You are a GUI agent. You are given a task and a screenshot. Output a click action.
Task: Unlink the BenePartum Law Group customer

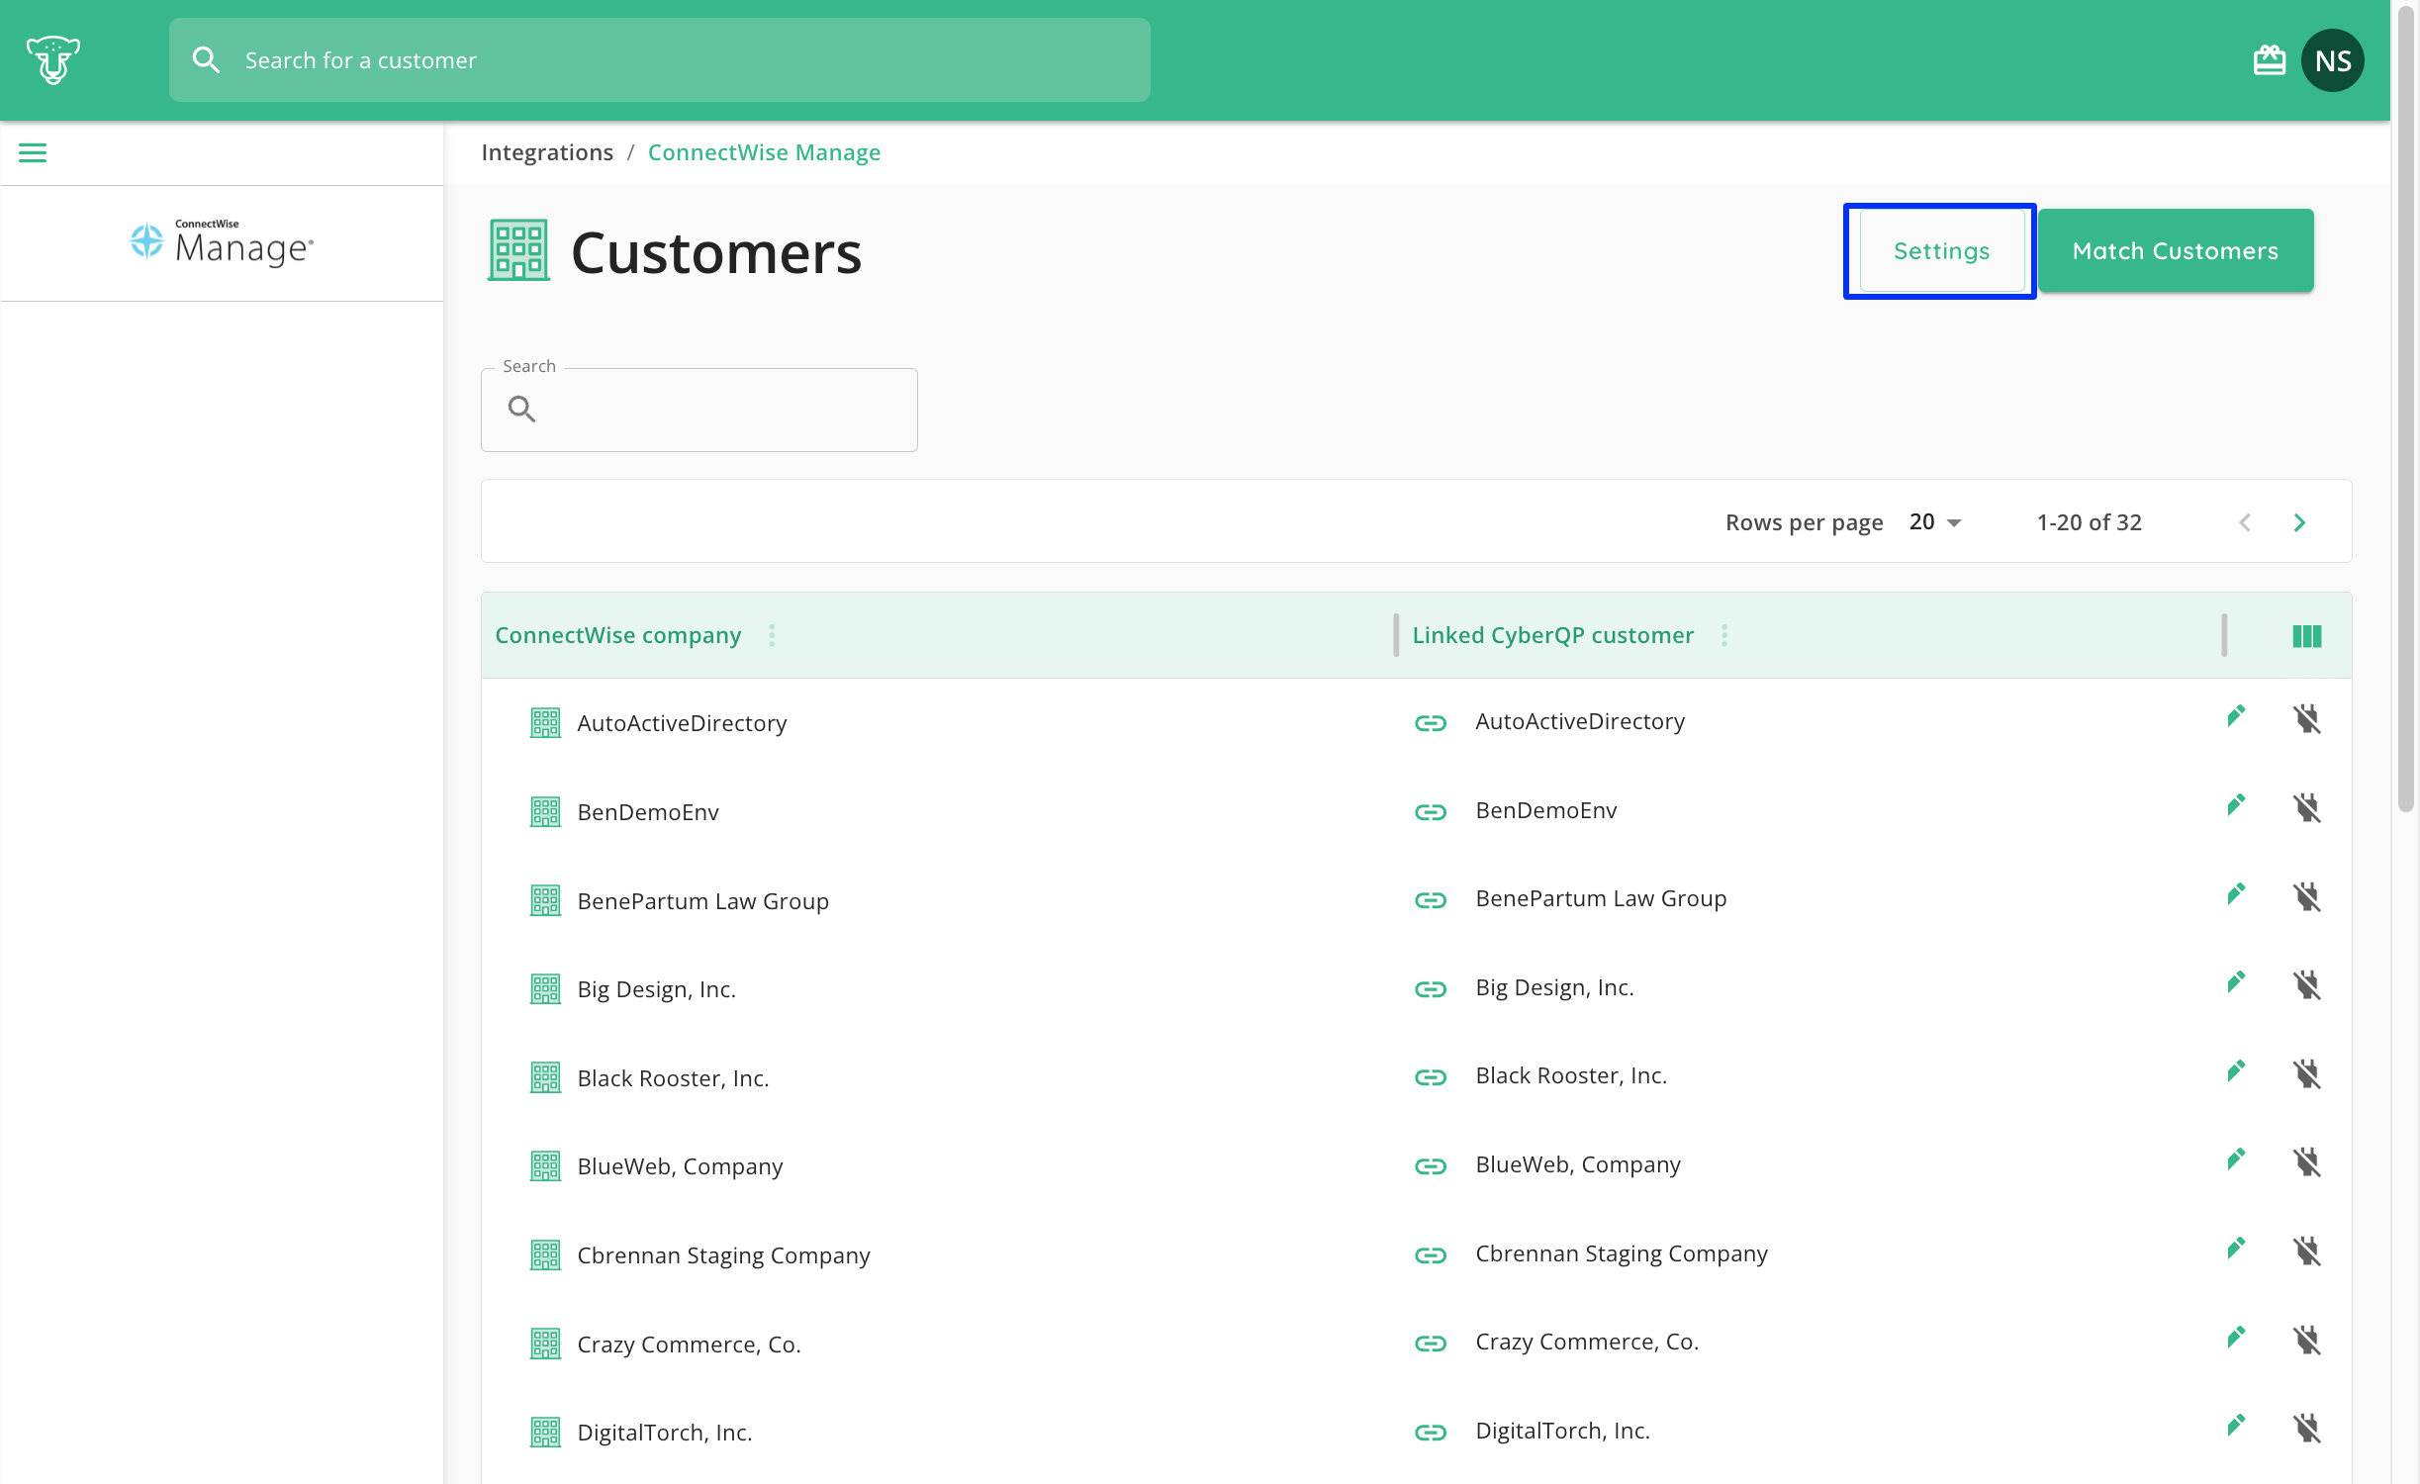(2306, 896)
